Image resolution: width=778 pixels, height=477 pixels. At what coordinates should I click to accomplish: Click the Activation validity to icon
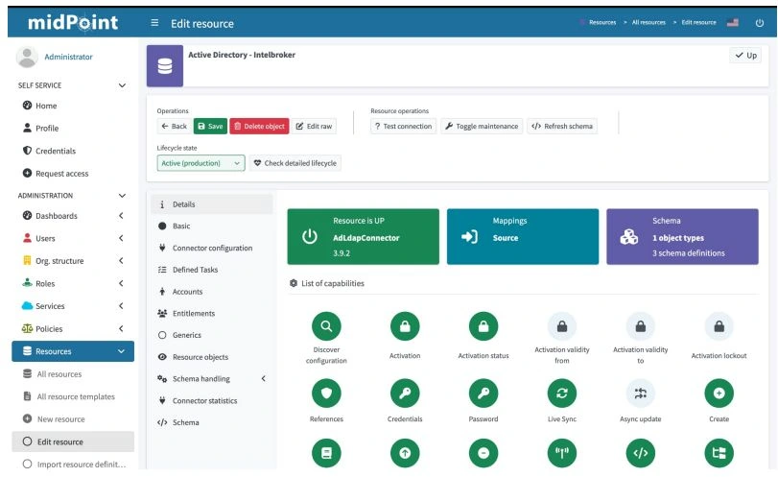pos(641,326)
